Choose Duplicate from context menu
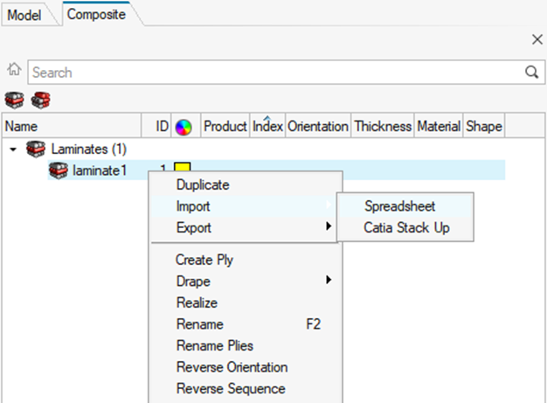Viewport: 547px width, 403px height. pyautogui.click(x=203, y=185)
